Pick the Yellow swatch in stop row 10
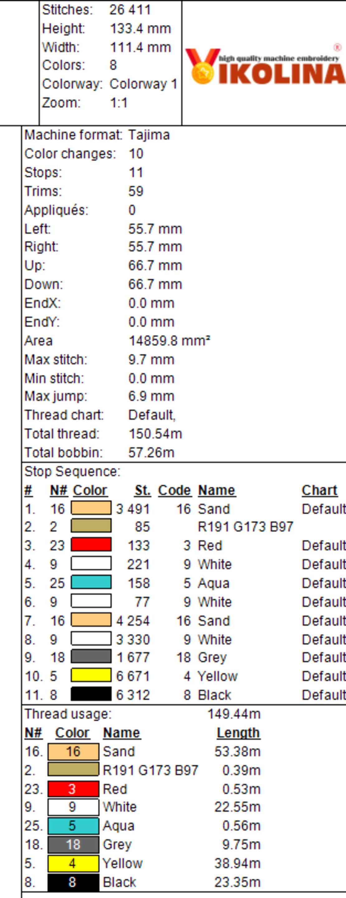346x898 pixels. tap(91, 676)
